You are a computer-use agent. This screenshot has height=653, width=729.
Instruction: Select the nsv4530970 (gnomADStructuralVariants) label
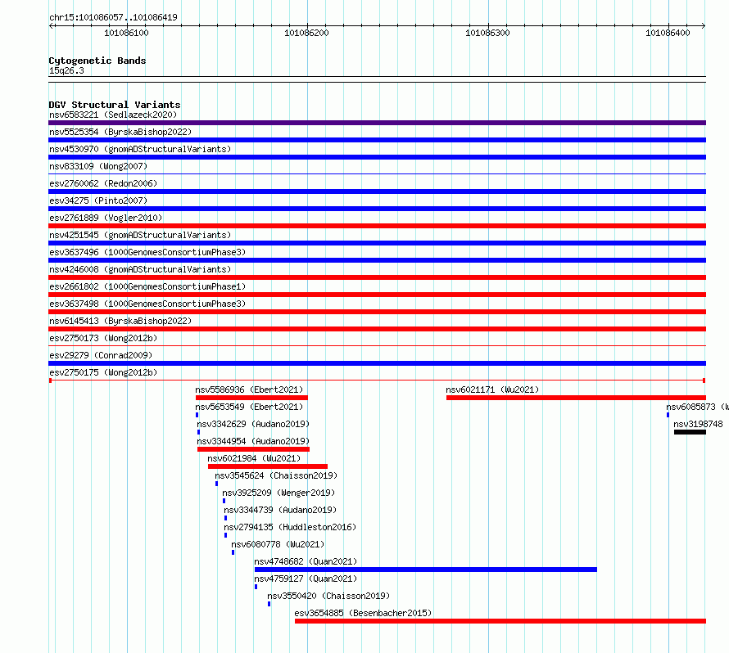(140, 149)
